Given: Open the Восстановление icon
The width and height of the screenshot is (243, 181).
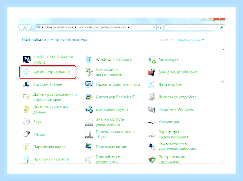Looking at the screenshot, I should (27, 84).
